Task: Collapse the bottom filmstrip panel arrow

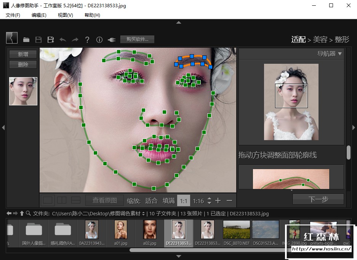Action: [178, 256]
